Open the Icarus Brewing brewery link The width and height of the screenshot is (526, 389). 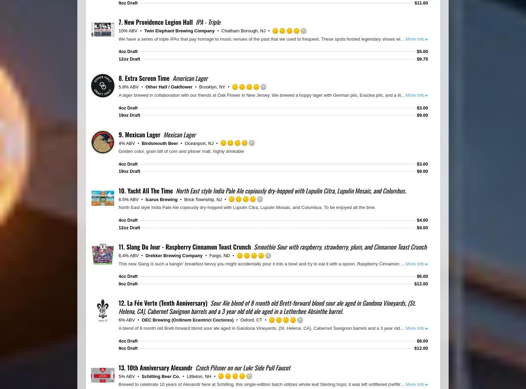click(161, 199)
